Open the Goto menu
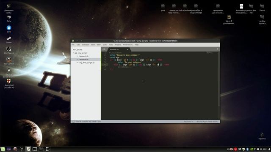271x152 pixels. (105, 45)
